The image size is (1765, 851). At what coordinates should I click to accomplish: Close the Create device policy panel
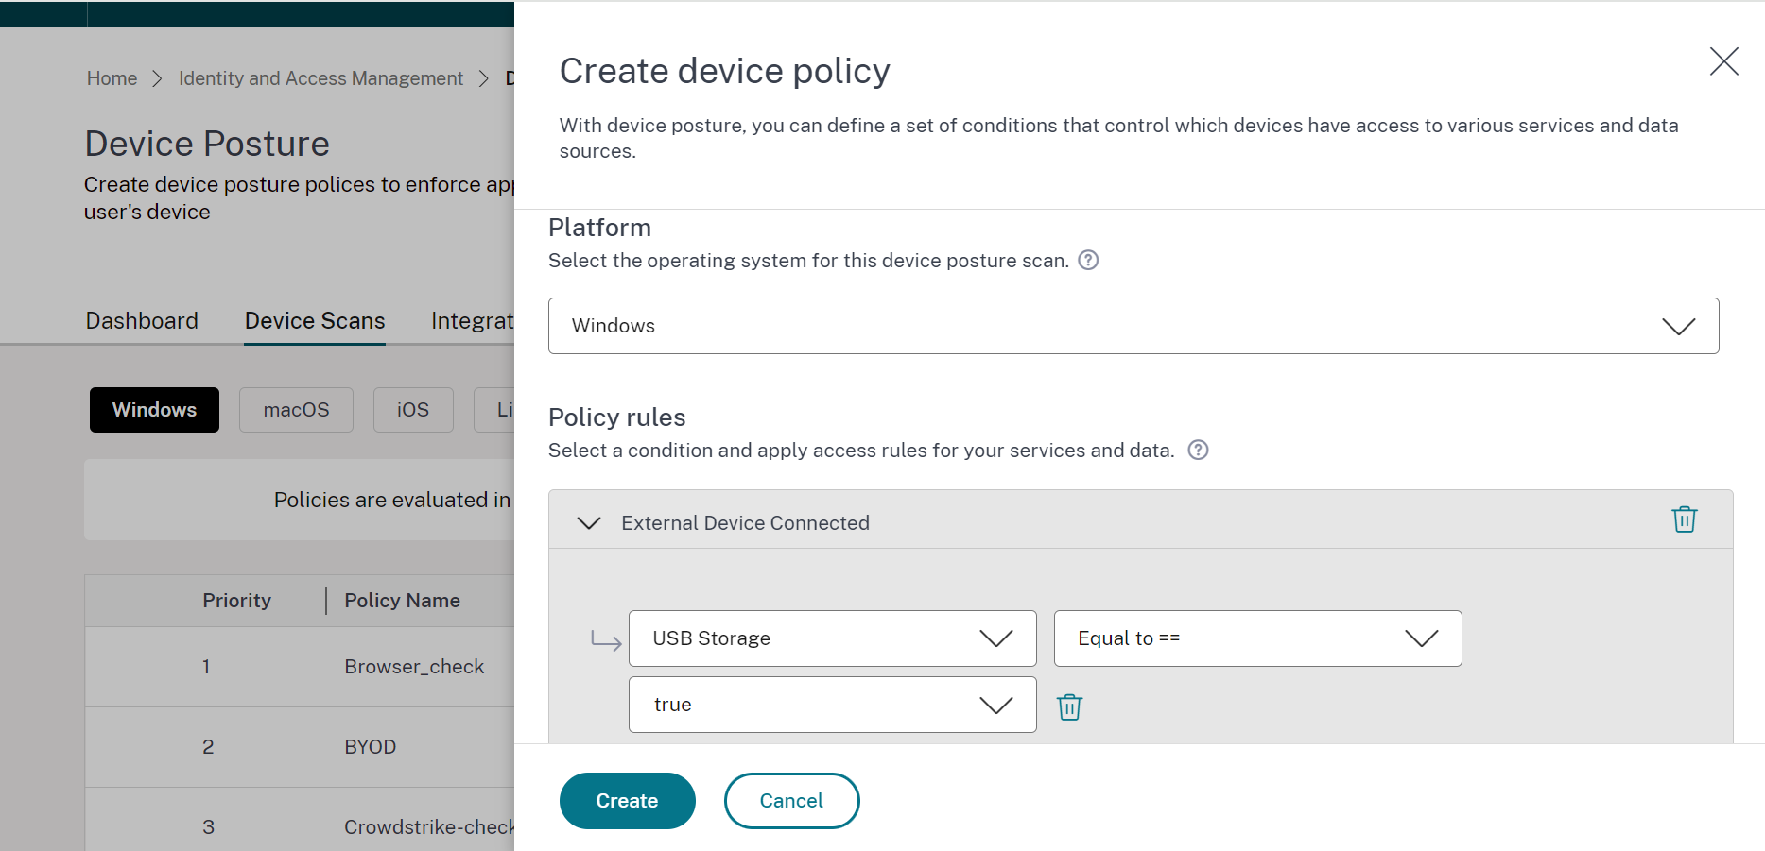[x=1723, y=61]
